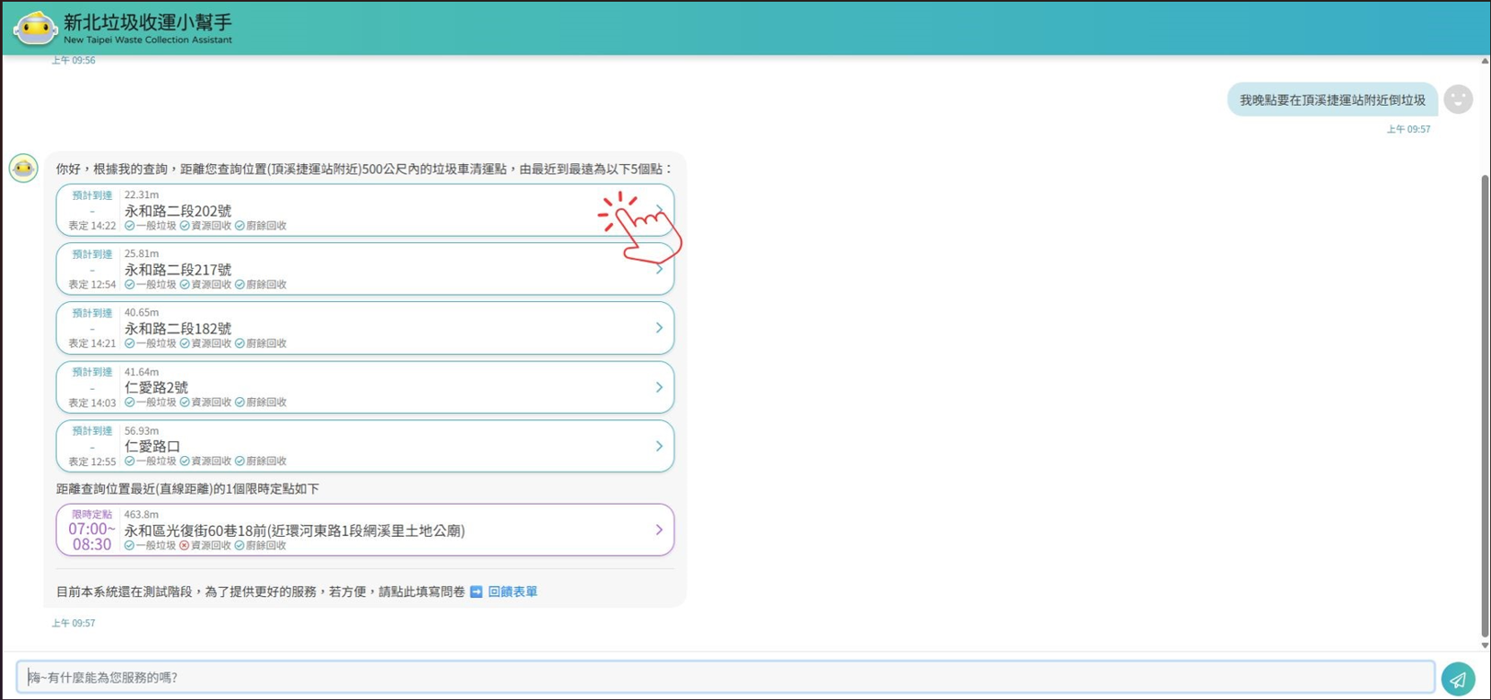Open the 永和路二段202號 collection point card
Viewport: 1491px width, 700px height.
pyautogui.click(x=365, y=210)
